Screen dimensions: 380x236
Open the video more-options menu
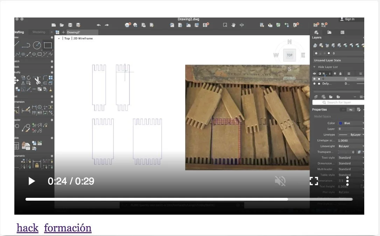(x=347, y=181)
